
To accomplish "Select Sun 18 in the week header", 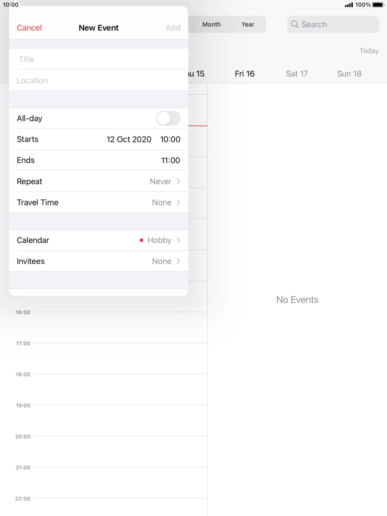I will (x=349, y=74).
